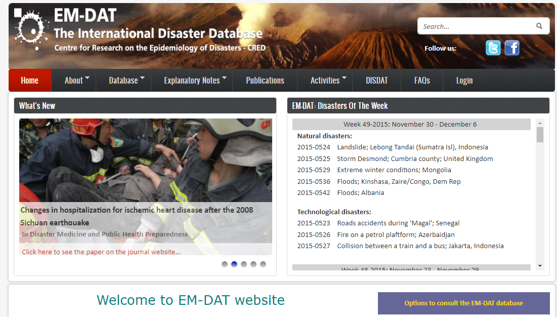The height and width of the screenshot is (317, 557).
Task: Open the EM-DAT Twitter page icon
Action: coord(493,48)
